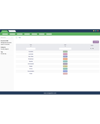The height and width of the screenshot is (124, 100).
Task: Click the AJOUTER button
Action: click(x=96, y=42)
